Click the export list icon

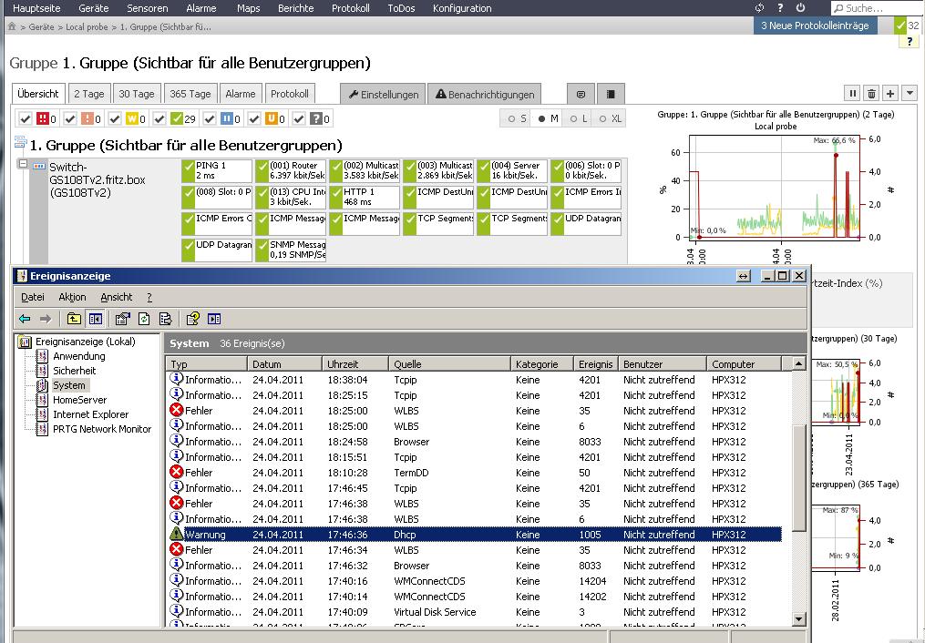pyautogui.click(x=166, y=319)
